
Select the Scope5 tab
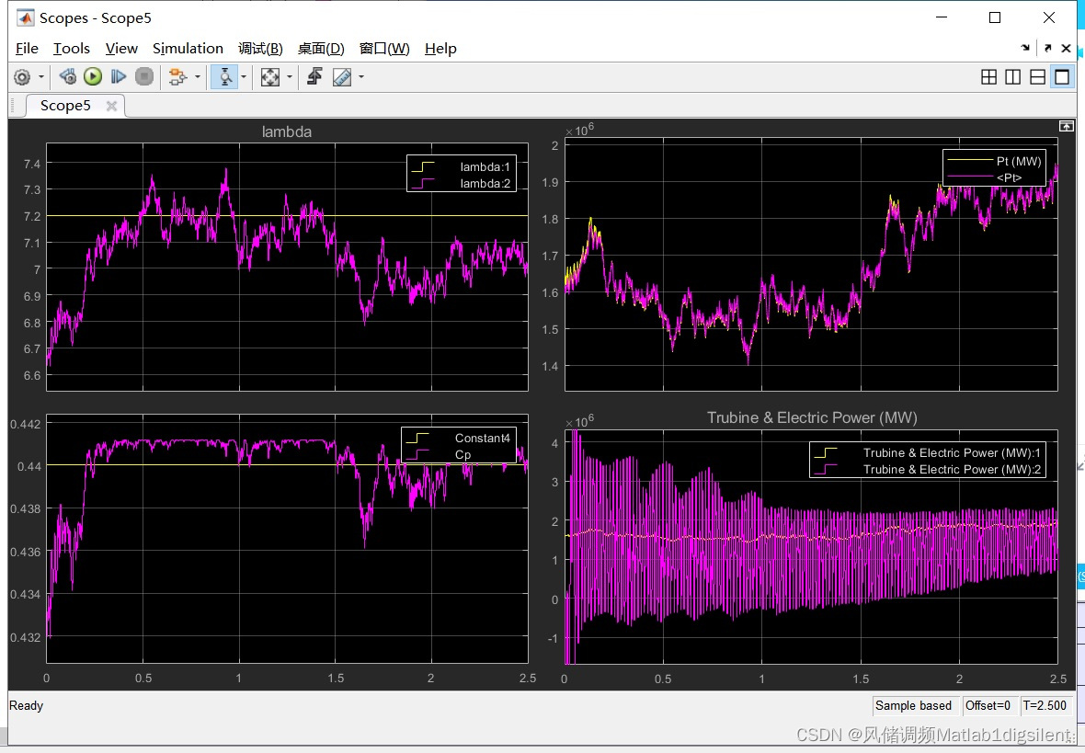(64, 105)
